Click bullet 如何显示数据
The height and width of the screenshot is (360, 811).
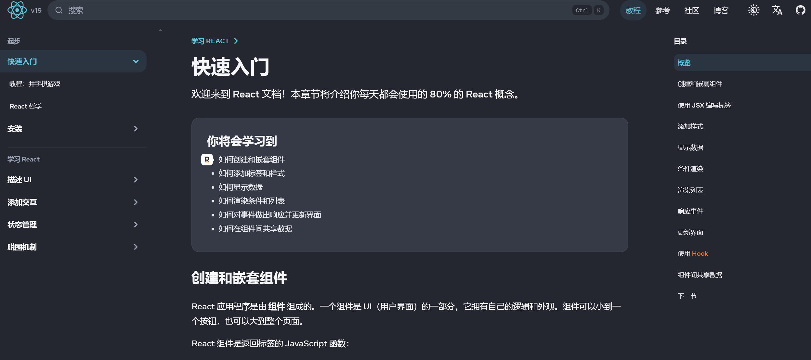(x=241, y=187)
